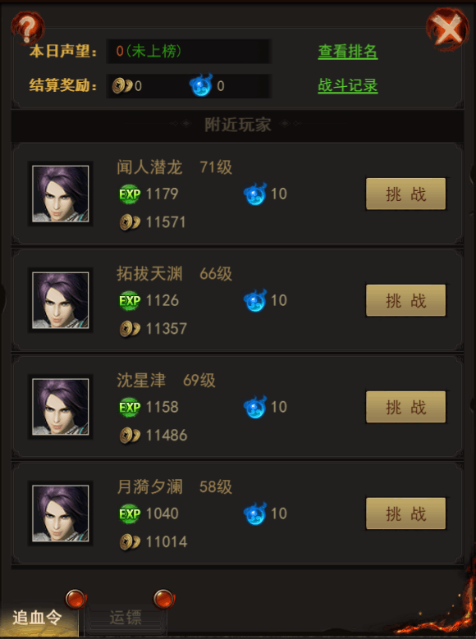Challenge player 拓拔天渊
This screenshot has height=639, width=476.
[x=405, y=300]
